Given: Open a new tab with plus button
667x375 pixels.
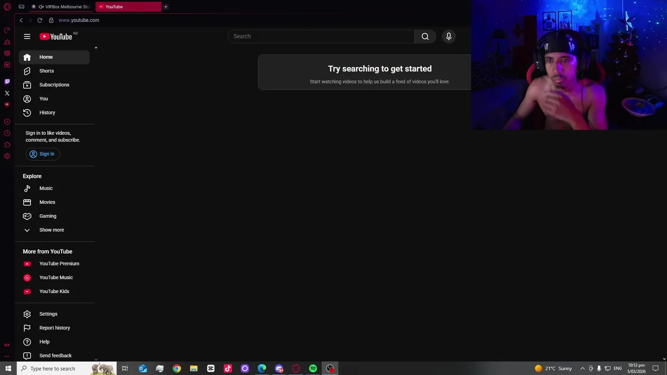Looking at the screenshot, I should [166, 7].
